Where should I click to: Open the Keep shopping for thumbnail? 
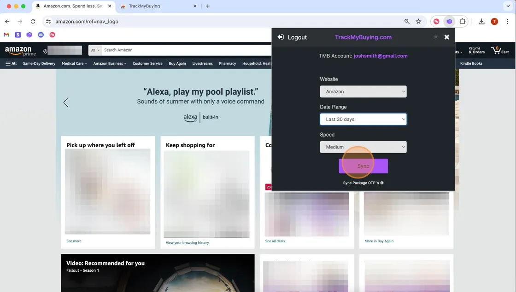206,194
